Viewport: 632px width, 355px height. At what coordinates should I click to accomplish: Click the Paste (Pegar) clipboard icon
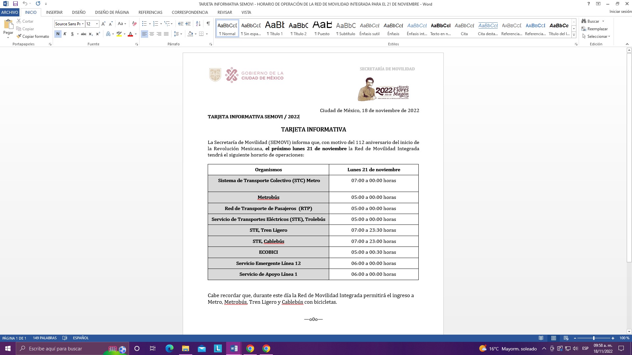tap(8, 25)
